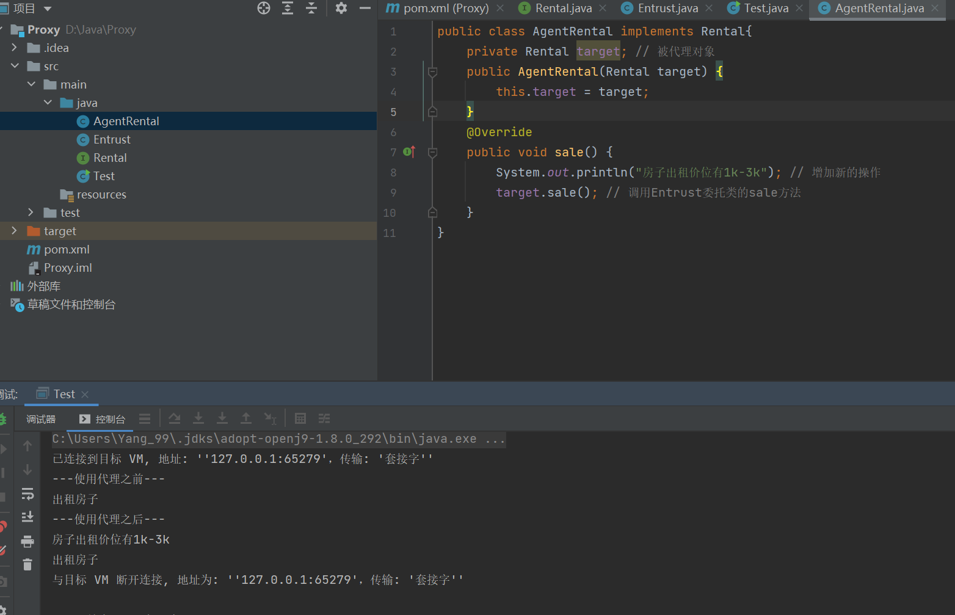Viewport: 955px width, 615px height.
Task: Fold the sale method at line 7
Action: (432, 152)
